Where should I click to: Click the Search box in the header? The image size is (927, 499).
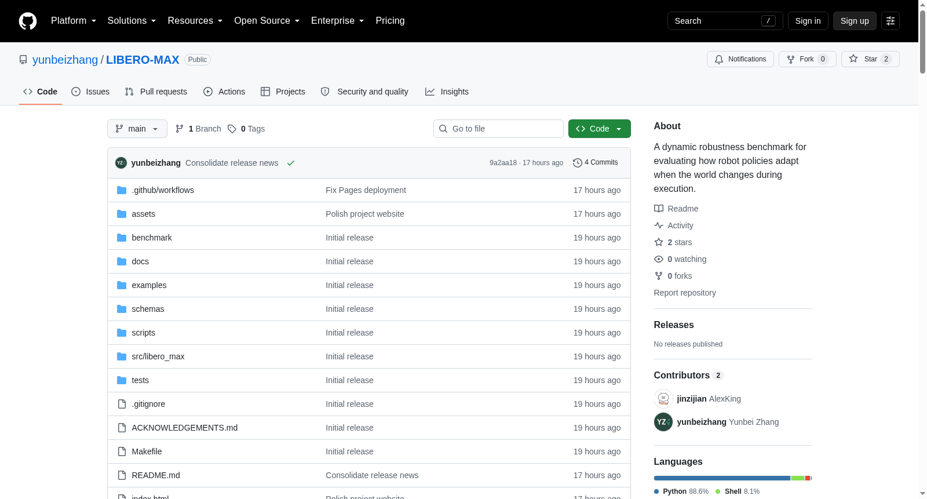(x=725, y=21)
